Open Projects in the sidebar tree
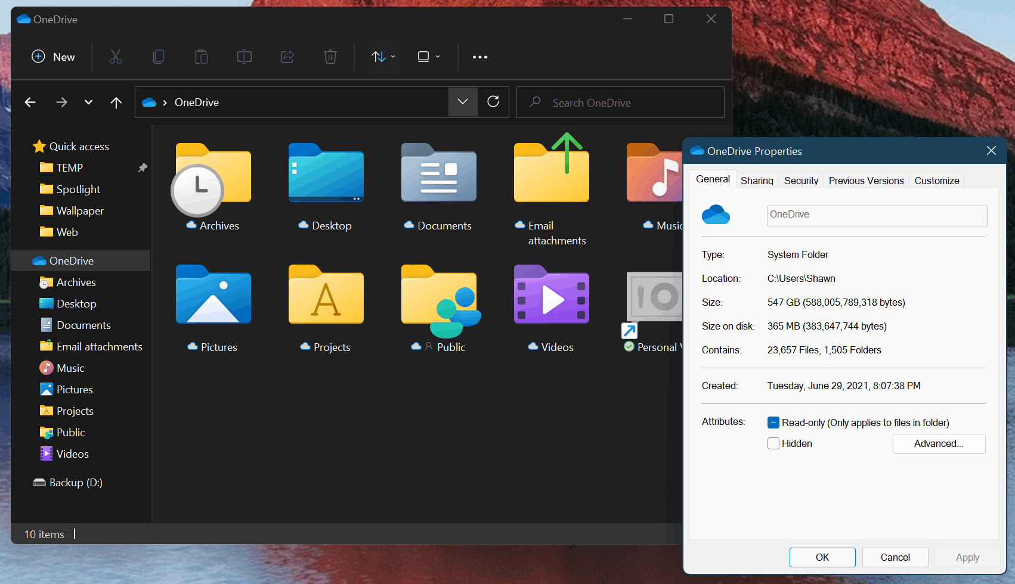Screen dimensions: 1015x584 tap(75, 411)
